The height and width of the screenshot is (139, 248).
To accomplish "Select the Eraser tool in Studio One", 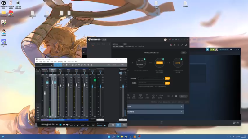I will pos(66,65).
